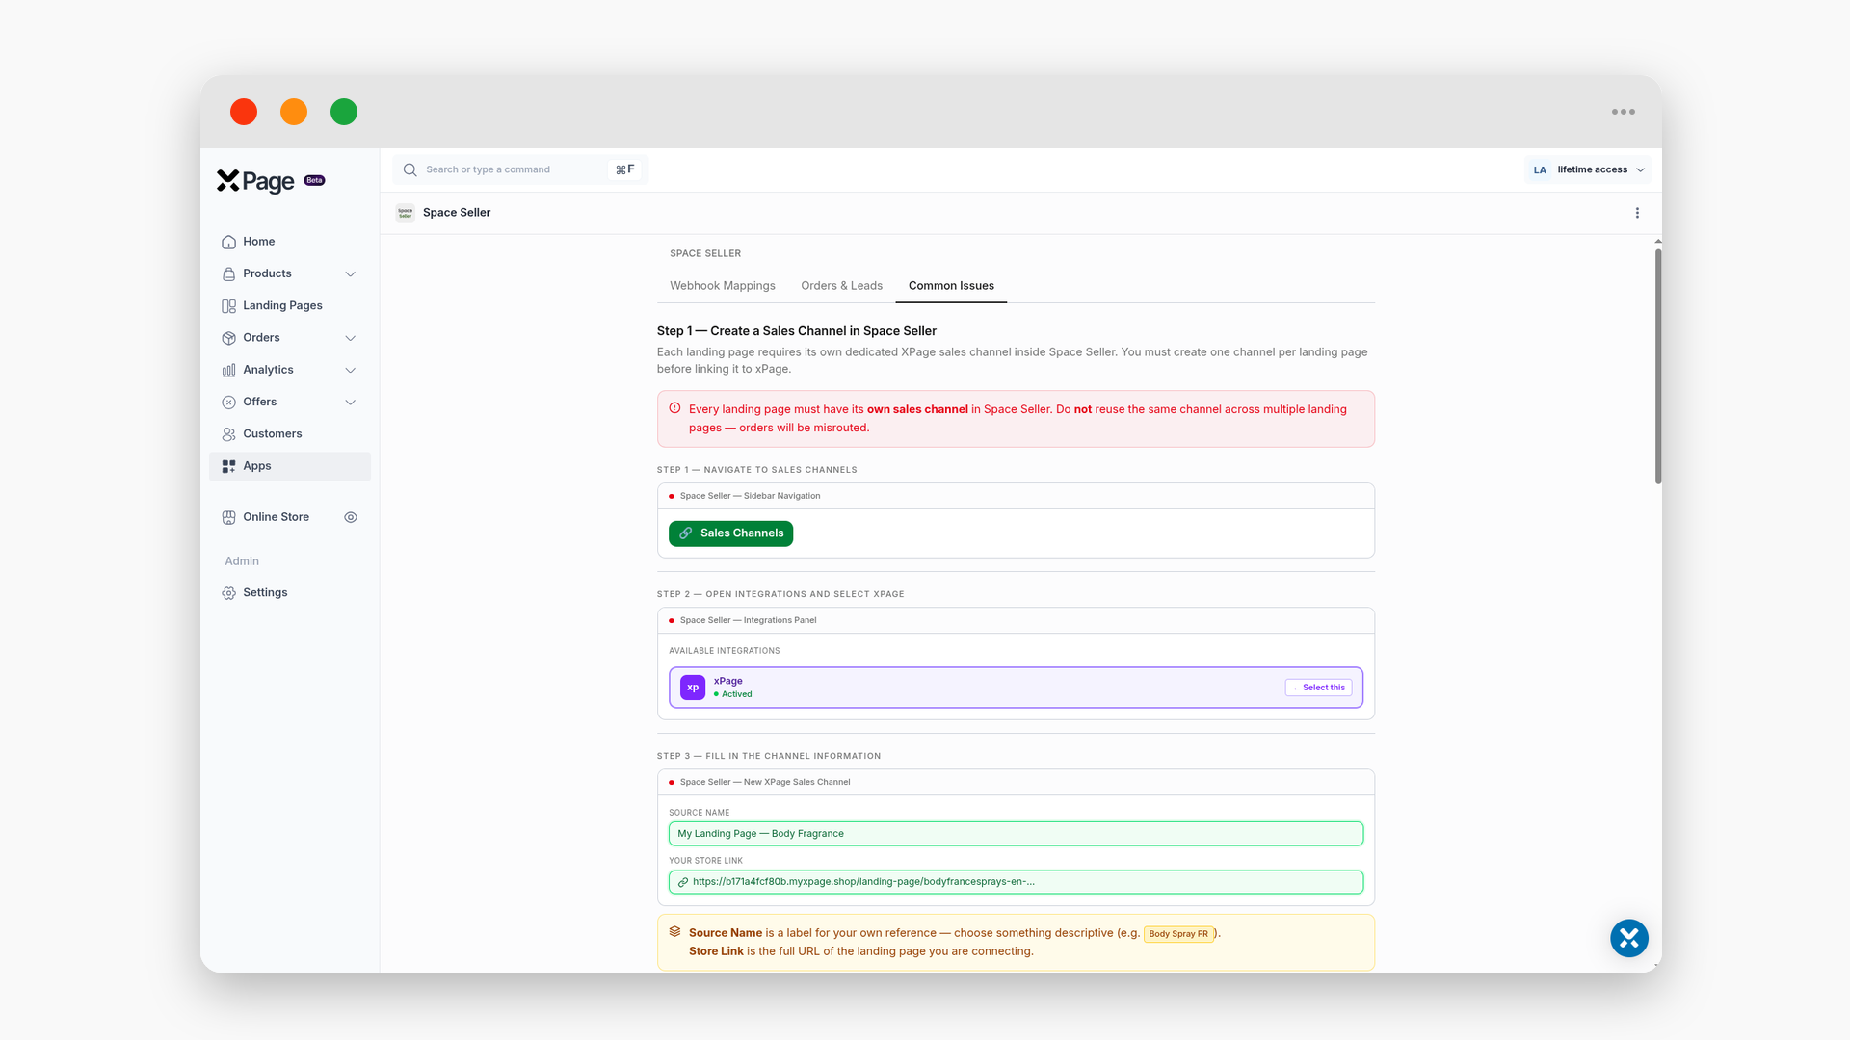Click the Space Seller app logo

tap(406, 213)
